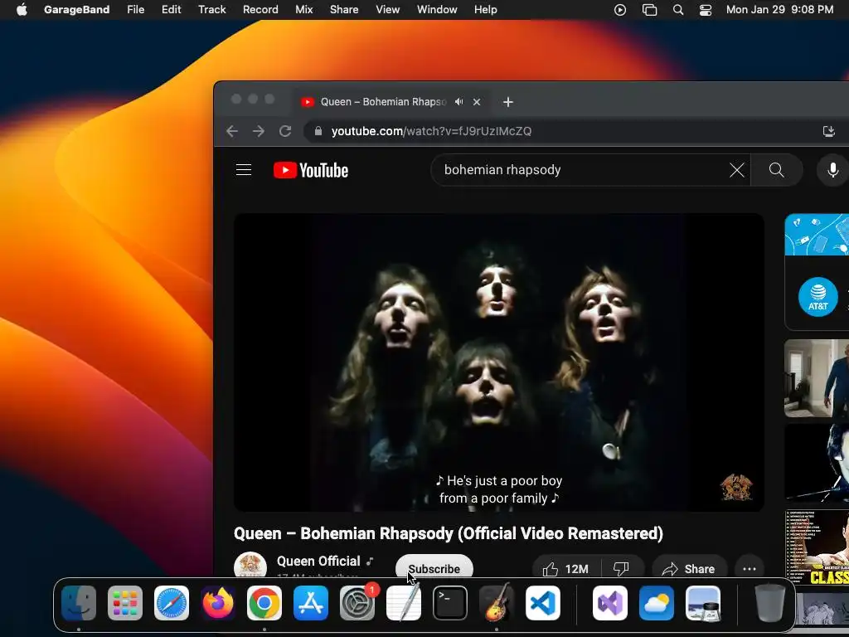Open Visual Studio Code from the Dock
Viewport: 849px width, 637px height.
(x=542, y=603)
